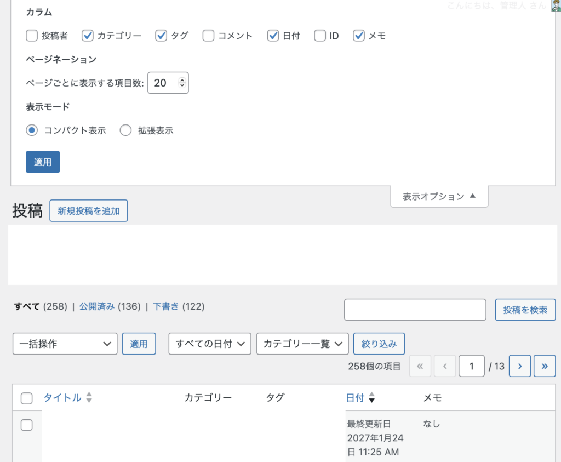
Task: Click the タイトル column sort arrows
Action: click(x=89, y=398)
